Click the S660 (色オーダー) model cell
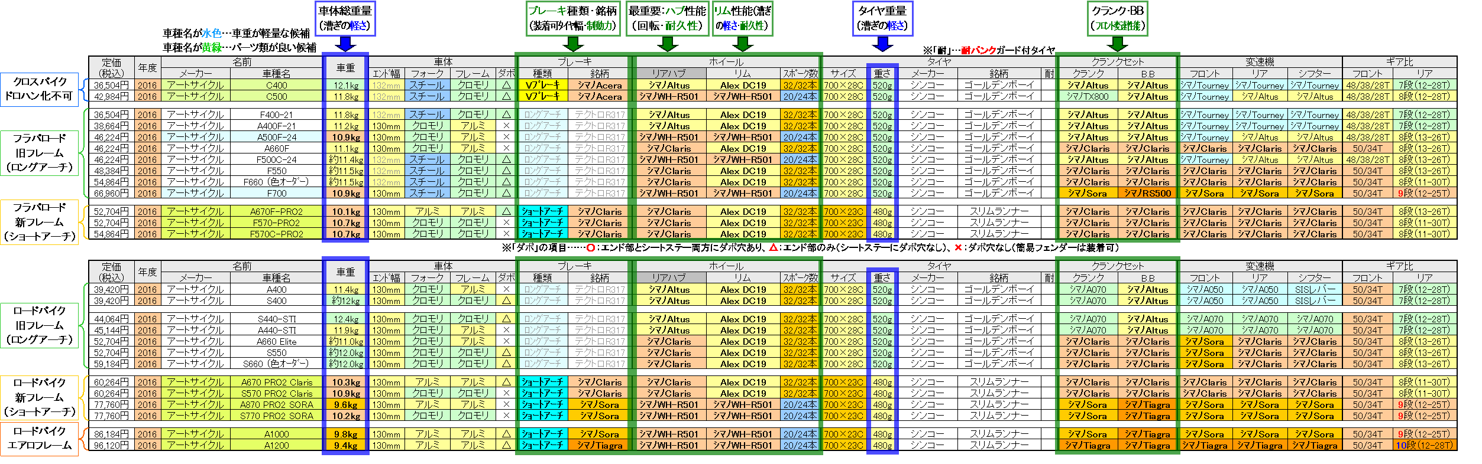Viewport: 1482px width, 464px height. coord(276,364)
